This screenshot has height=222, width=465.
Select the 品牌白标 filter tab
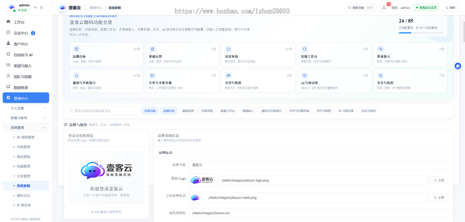(x=169, y=111)
